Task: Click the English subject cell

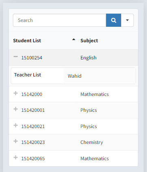Action: 89,58
